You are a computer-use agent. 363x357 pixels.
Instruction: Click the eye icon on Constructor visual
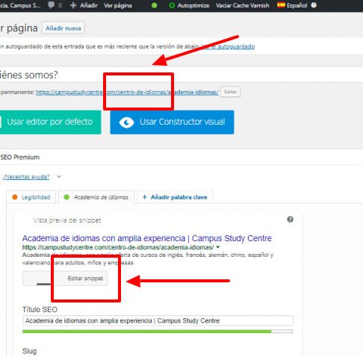[126, 122]
